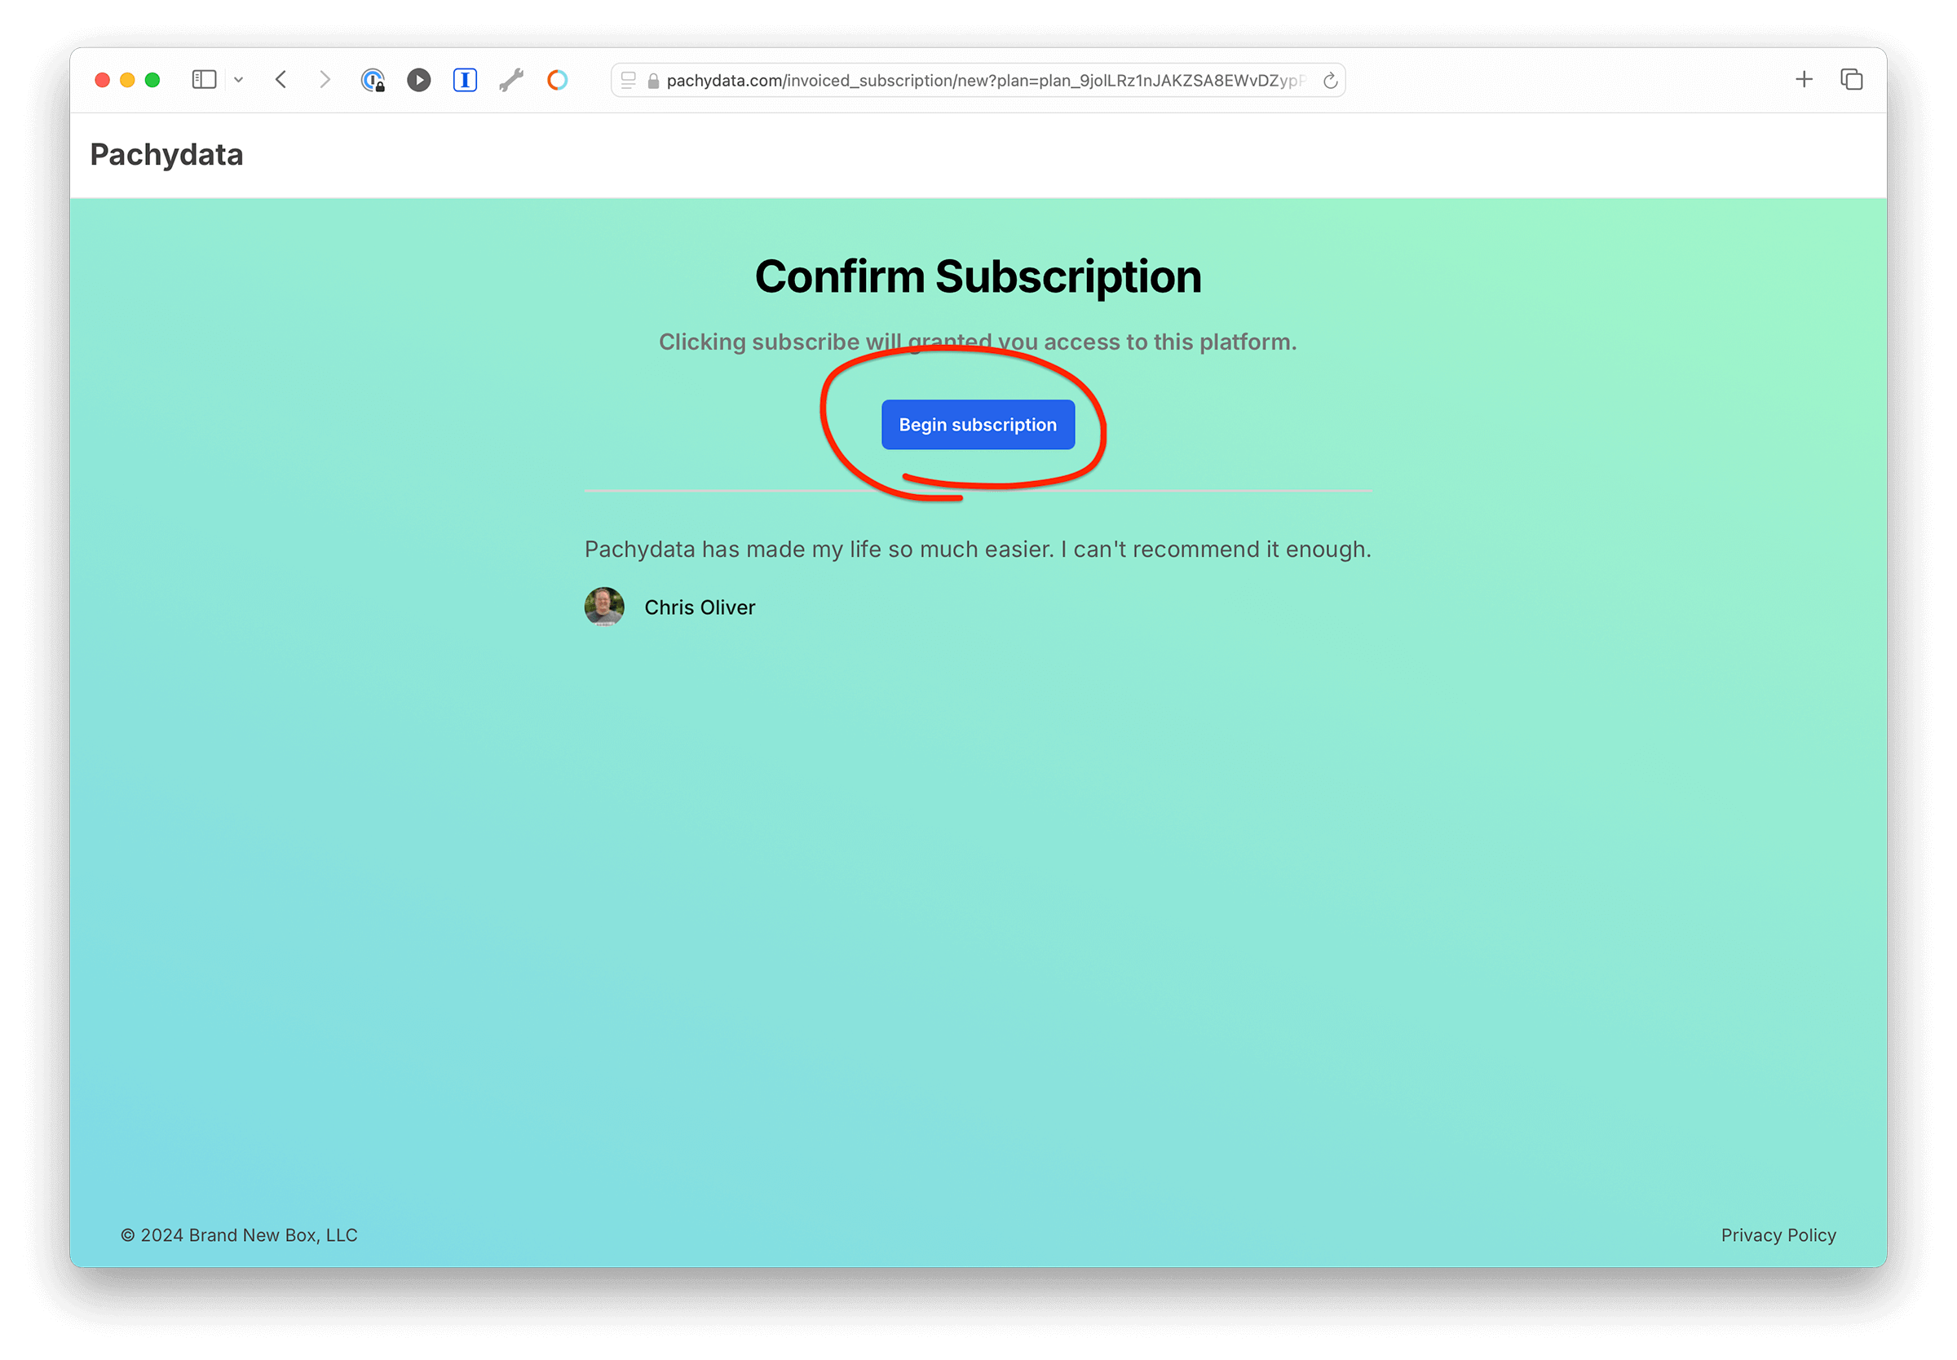This screenshot has width=1957, height=1360.
Task: Click the address bar URL field
Action: [x=977, y=80]
